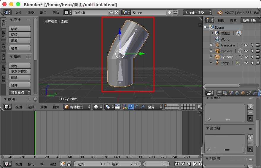Add a vertex group with the plus button
This screenshot has height=168, width=261.
click(250, 106)
